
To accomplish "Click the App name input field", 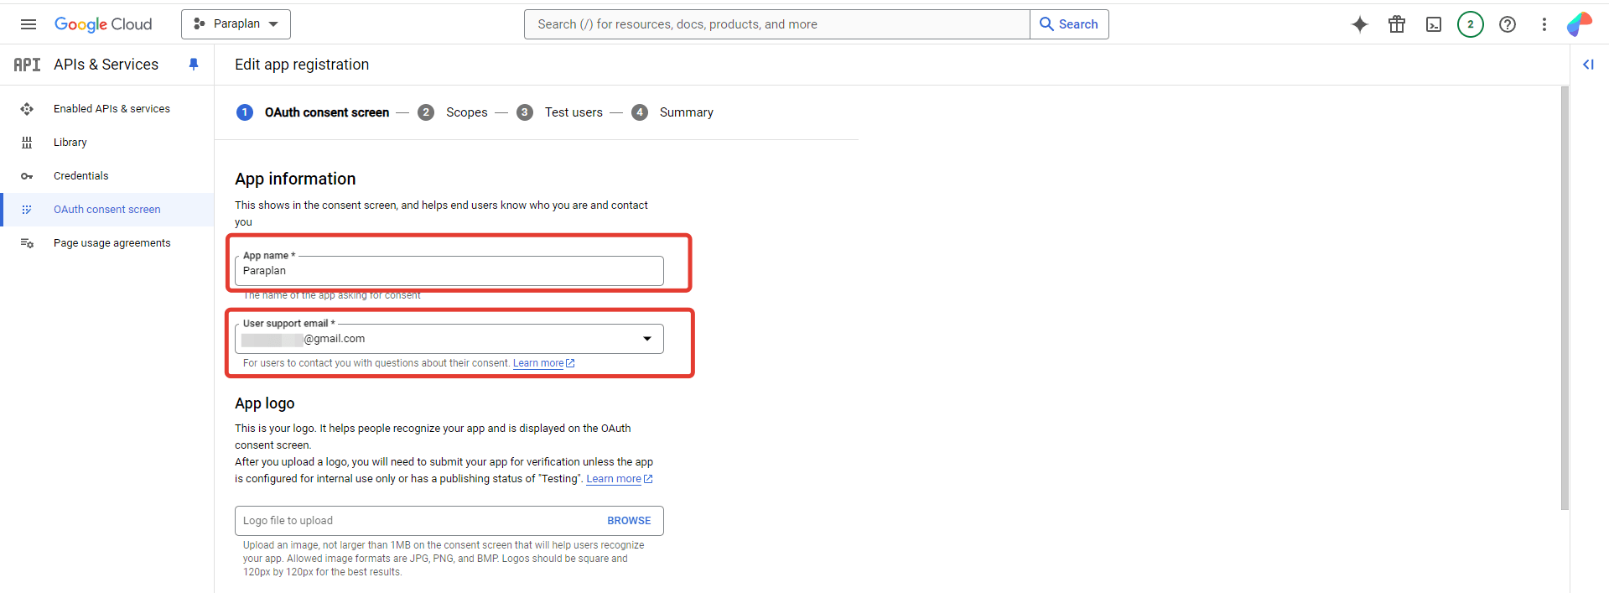I will [449, 271].
